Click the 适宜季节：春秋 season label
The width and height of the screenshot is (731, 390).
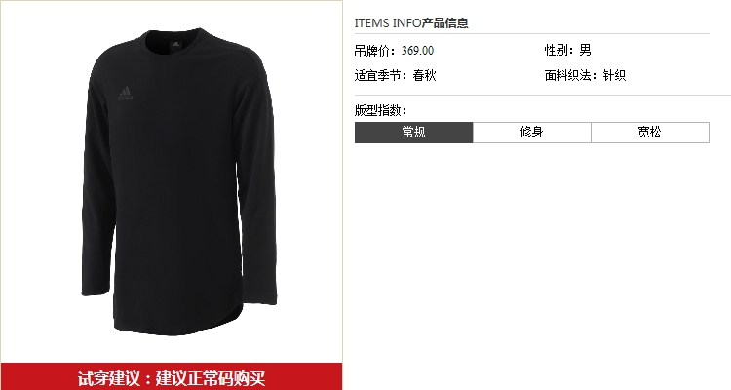(x=396, y=76)
